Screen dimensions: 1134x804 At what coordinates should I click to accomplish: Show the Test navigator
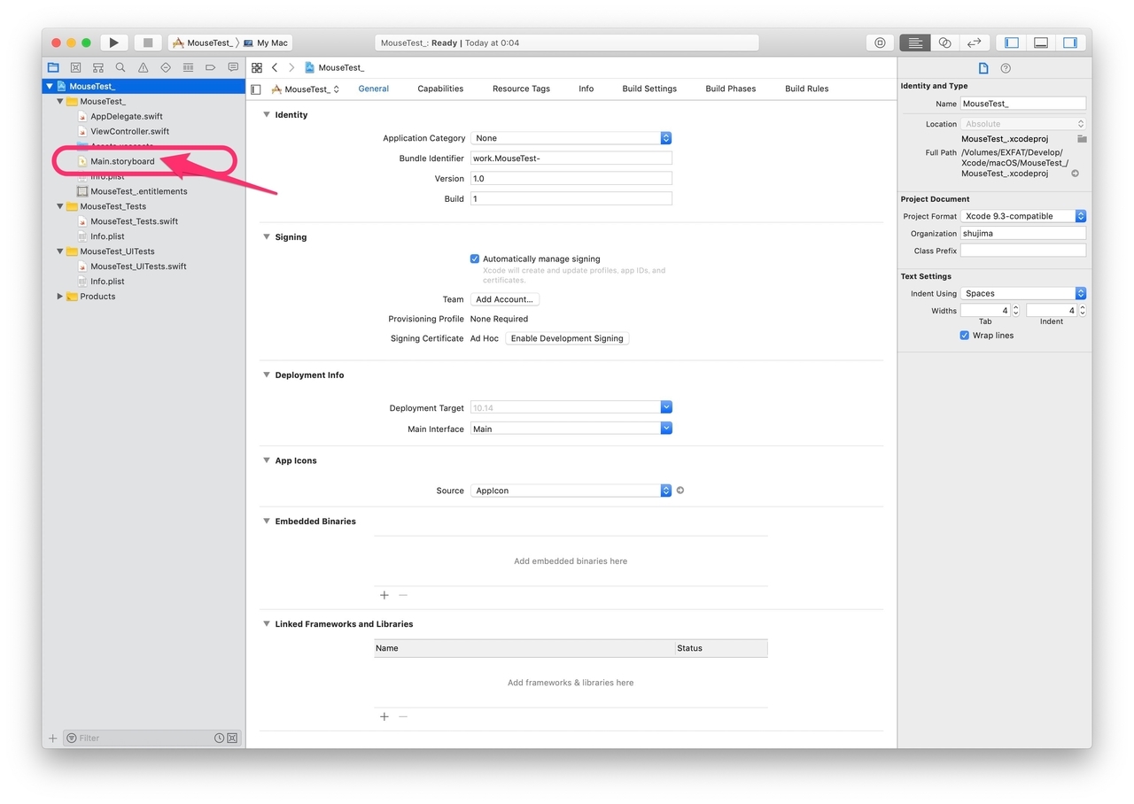click(166, 67)
